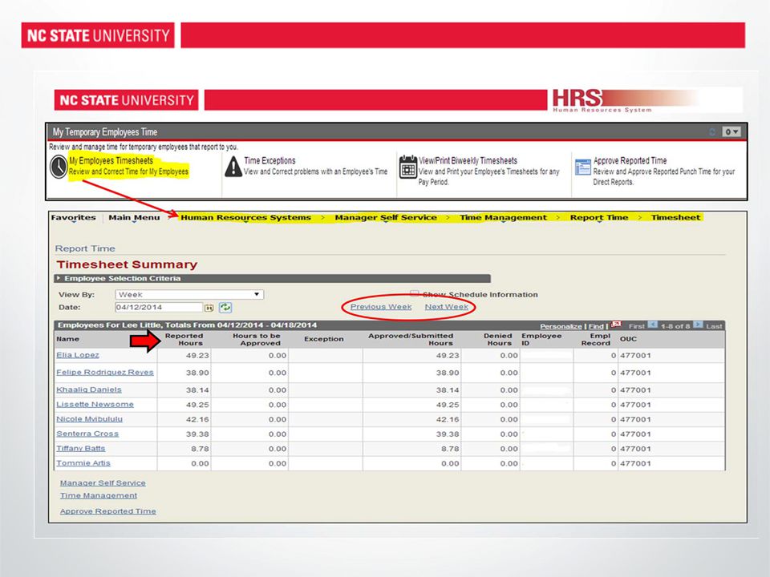Click Nicole Mvibululu's reported hours 42.16
The image size is (770, 577).
[197, 419]
